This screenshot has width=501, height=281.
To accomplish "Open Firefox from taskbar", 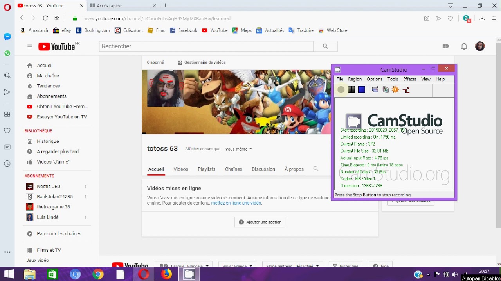I will pos(166,274).
